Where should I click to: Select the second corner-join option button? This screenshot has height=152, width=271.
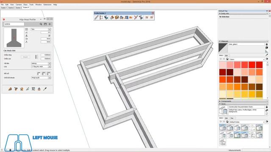(44, 74)
